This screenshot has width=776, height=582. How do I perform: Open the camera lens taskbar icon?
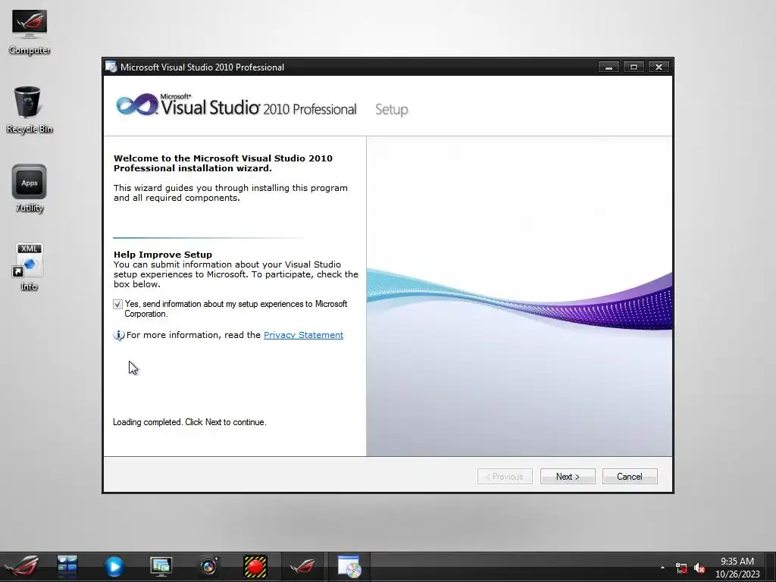coord(208,567)
